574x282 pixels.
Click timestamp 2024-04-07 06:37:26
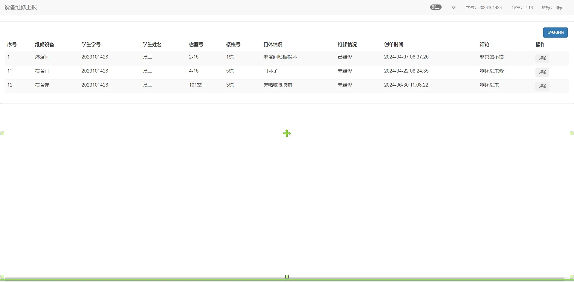point(406,57)
